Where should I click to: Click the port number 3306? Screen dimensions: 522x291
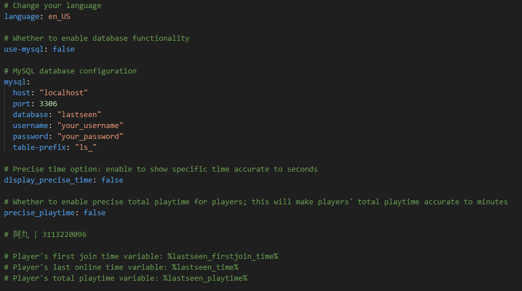pos(48,104)
